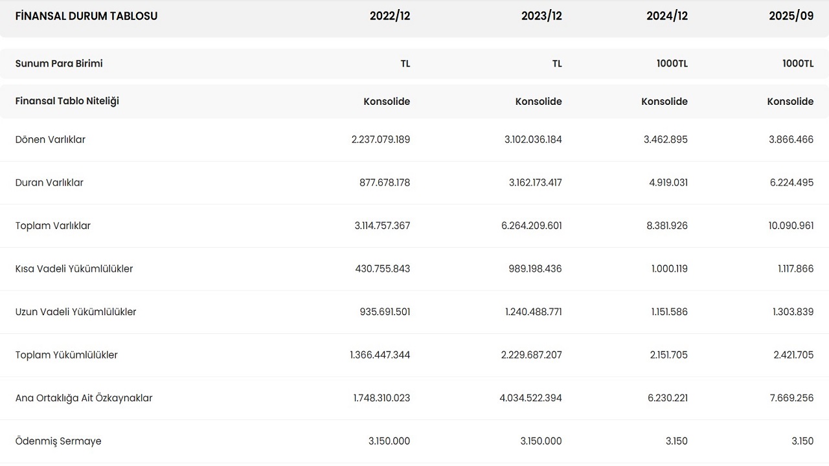This screenshot has width=829, height=466.
Task: Click the 2022/12 column header
Action: click(x=389, y=16)
